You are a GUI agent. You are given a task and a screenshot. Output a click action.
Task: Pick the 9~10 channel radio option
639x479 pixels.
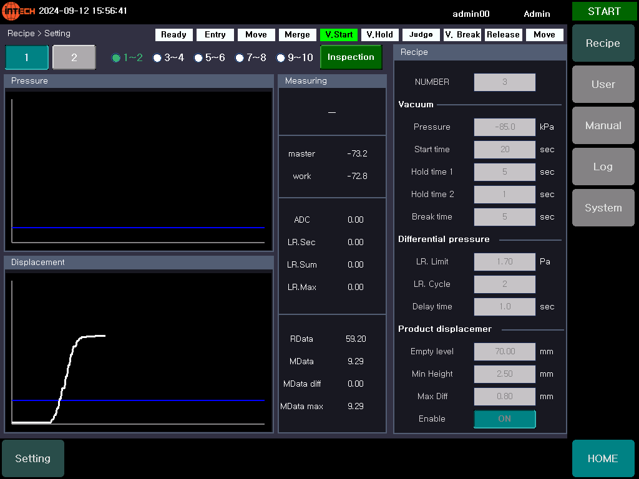point(281,58)
